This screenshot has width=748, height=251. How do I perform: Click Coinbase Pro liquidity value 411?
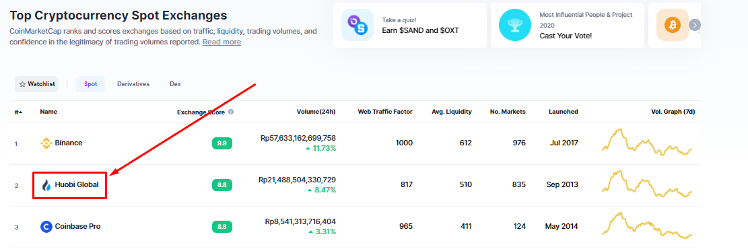(466, 227)
